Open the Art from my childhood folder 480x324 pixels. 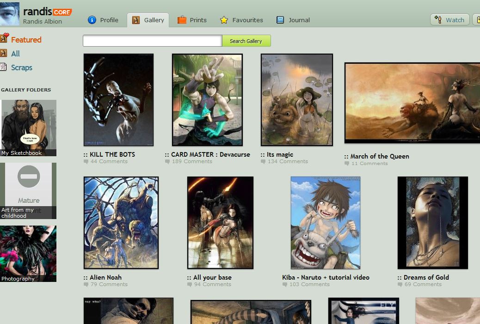tap(28, 190)
